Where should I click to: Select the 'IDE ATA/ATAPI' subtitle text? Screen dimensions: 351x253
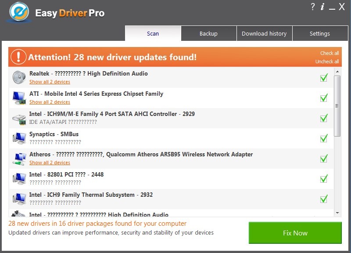click(x=48, y=122)
